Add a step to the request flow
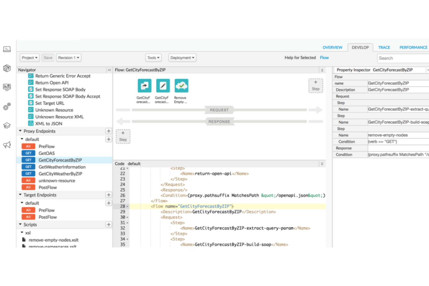The width and height of the screenshot is (429, 286). [x=316, y=85]
